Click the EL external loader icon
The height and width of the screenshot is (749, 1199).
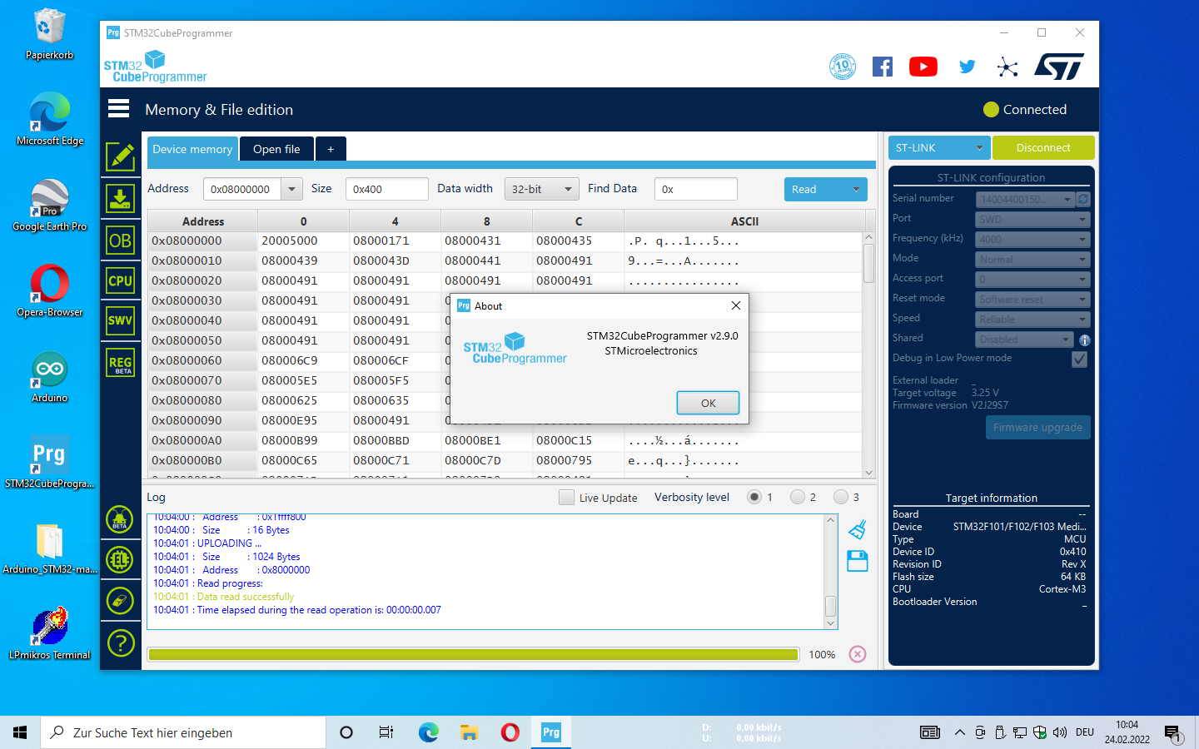[x=120, y=559]
